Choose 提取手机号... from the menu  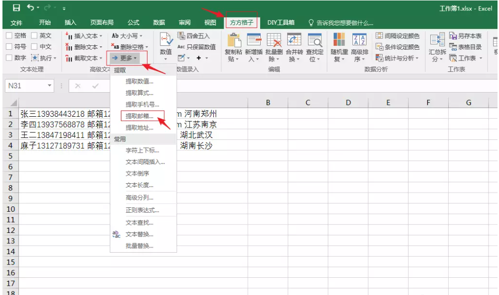coord(142,104)
